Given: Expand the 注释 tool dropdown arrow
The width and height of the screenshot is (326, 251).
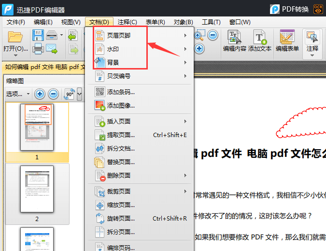Looking at the screenshot, I should point(312,56).
